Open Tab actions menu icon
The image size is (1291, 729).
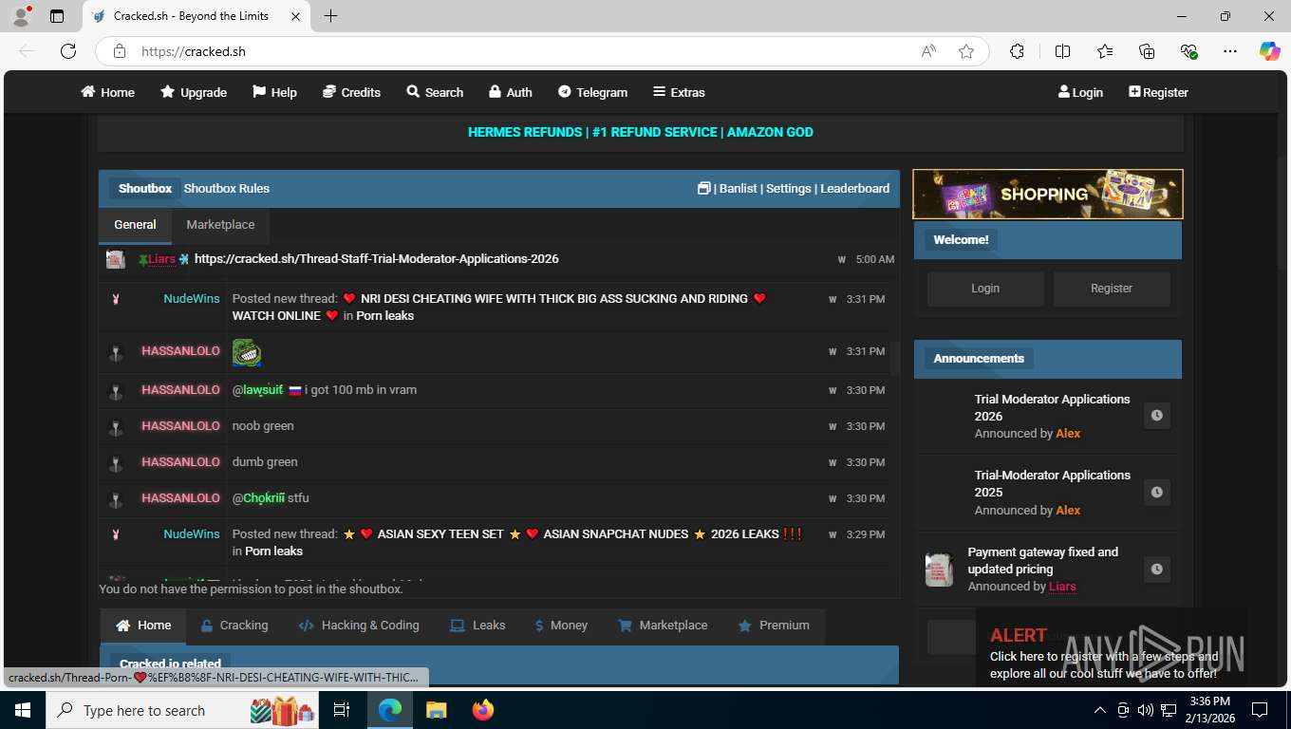[57, 16]
